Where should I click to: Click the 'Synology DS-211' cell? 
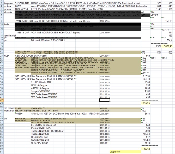40,140
